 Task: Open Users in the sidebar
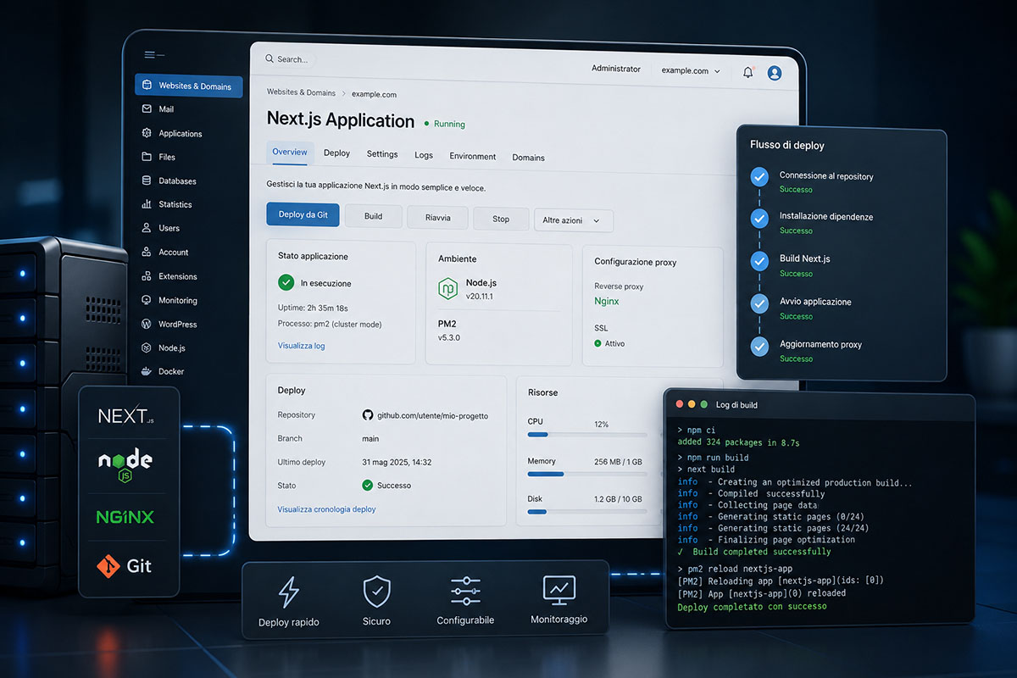click(160, 228)
